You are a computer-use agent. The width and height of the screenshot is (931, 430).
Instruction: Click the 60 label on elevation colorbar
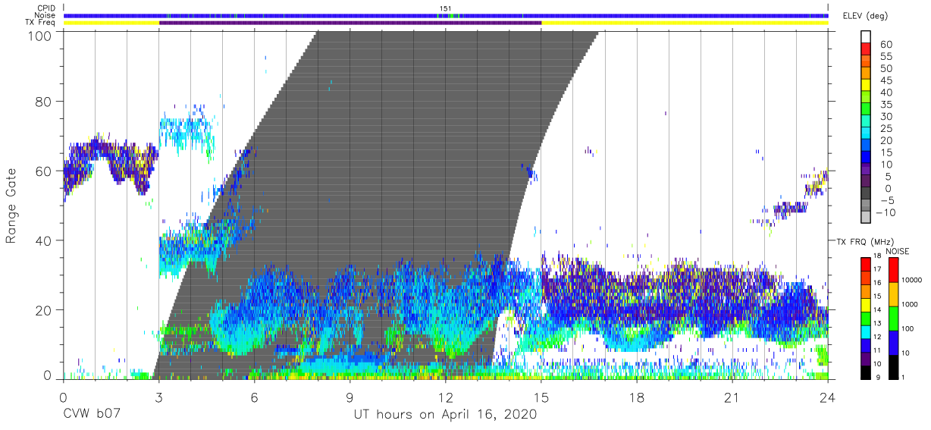click(x=886, y=44)
